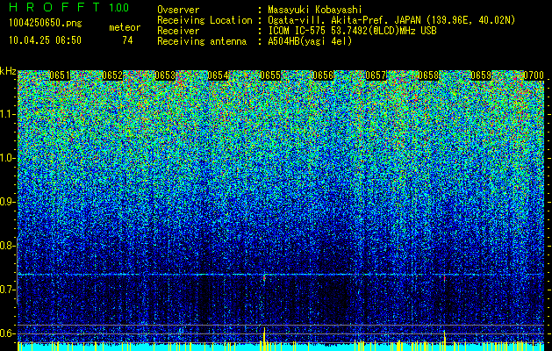Click the red meteor echo near 0658
This screenshot has width=552, height=351.
tap(444, 278)
